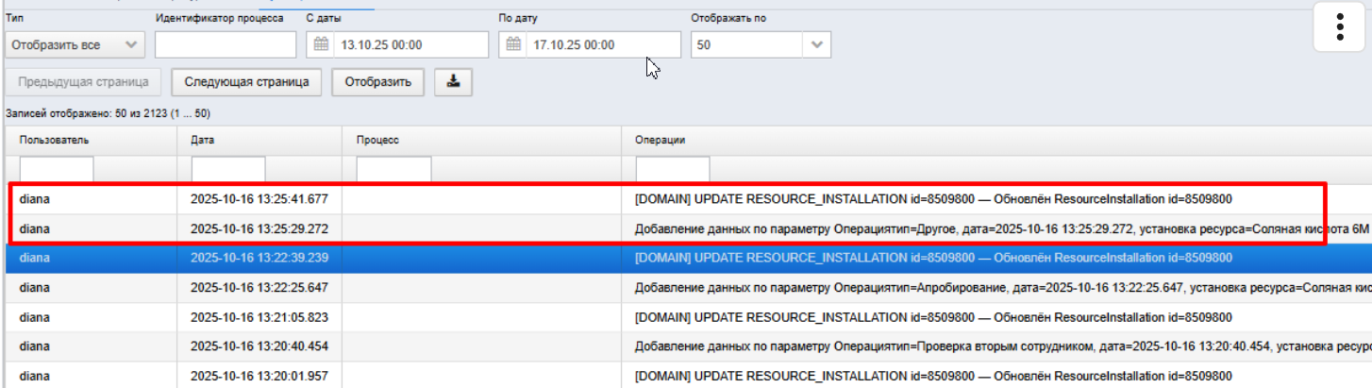Screen dimensions: 1372x388
Task: Click UPDATE RESOURCE_INSTALLATION text in 13:21:05.823 row
Action: (x=933, y=317)
